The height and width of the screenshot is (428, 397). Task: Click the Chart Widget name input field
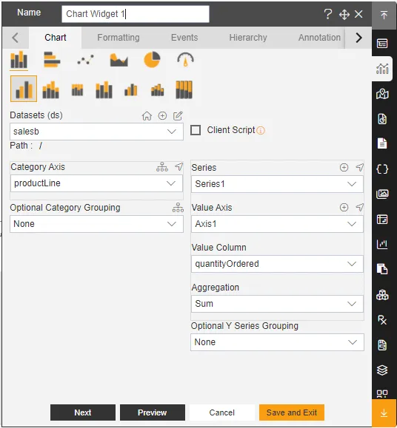point(136,13)
